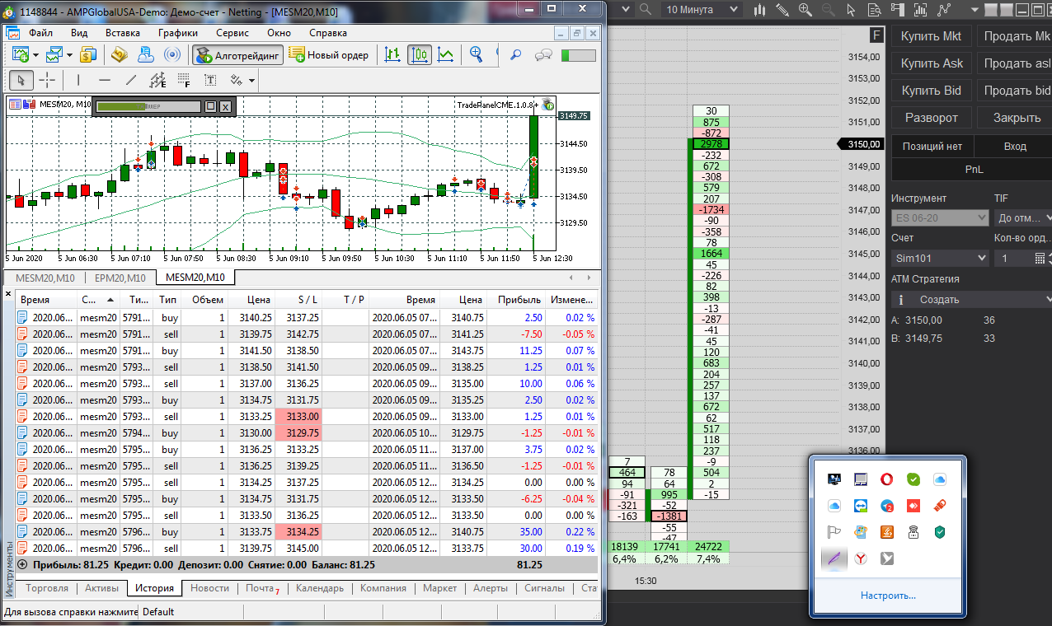Image resolution: width=1052 pixels, height=626 pixels.
Task: Click the green connection status indicator
Action: click(x=578, y=55)
